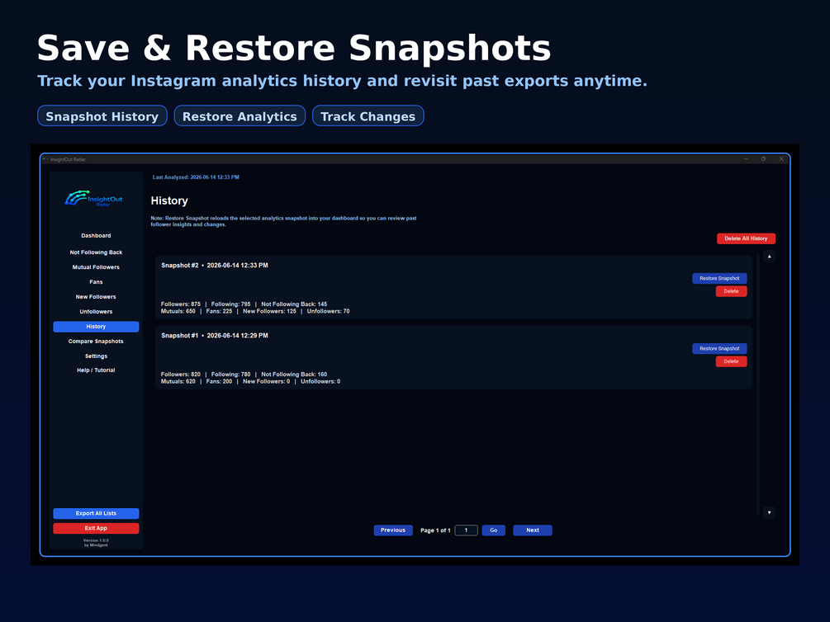830x622 pixels.
Task: Open Unfollowers page
Action: [96, 312]
